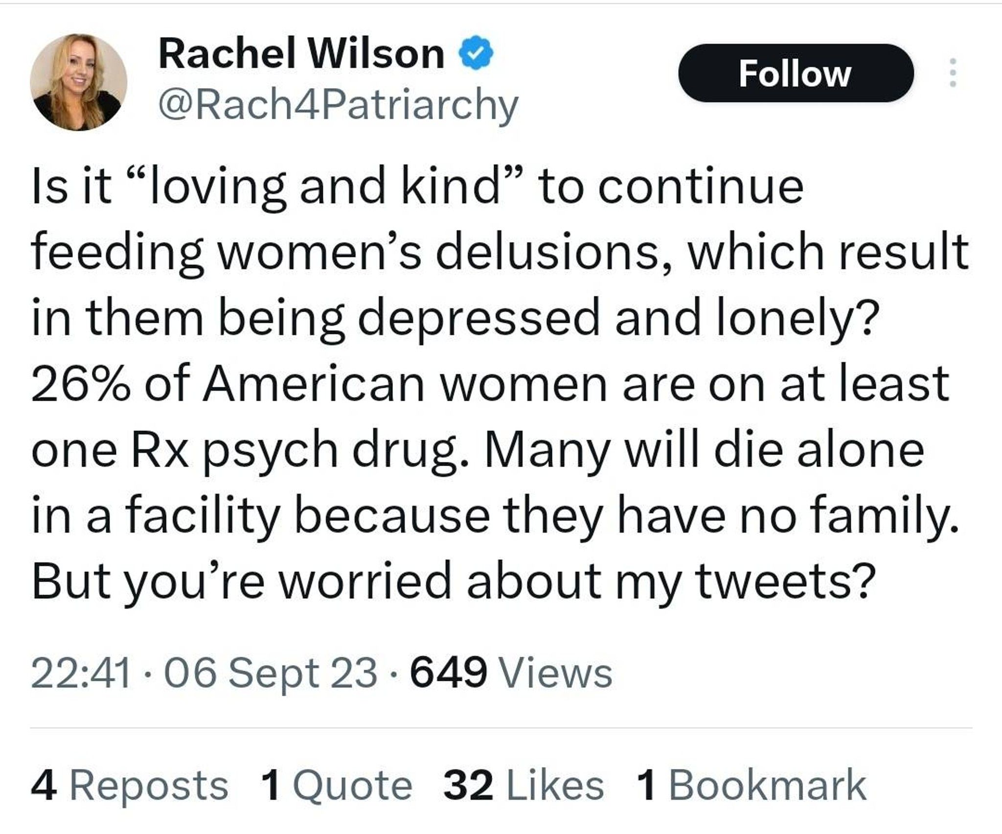Open the Rachel Wilson display name link
The width and height of the screenshot is (1002, 834).
[301, 54]
